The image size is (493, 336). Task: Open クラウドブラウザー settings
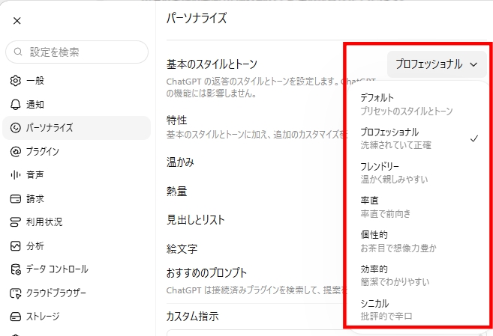77,293
